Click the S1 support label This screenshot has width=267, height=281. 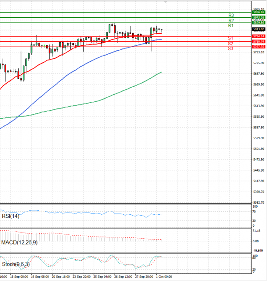point(231,38)
